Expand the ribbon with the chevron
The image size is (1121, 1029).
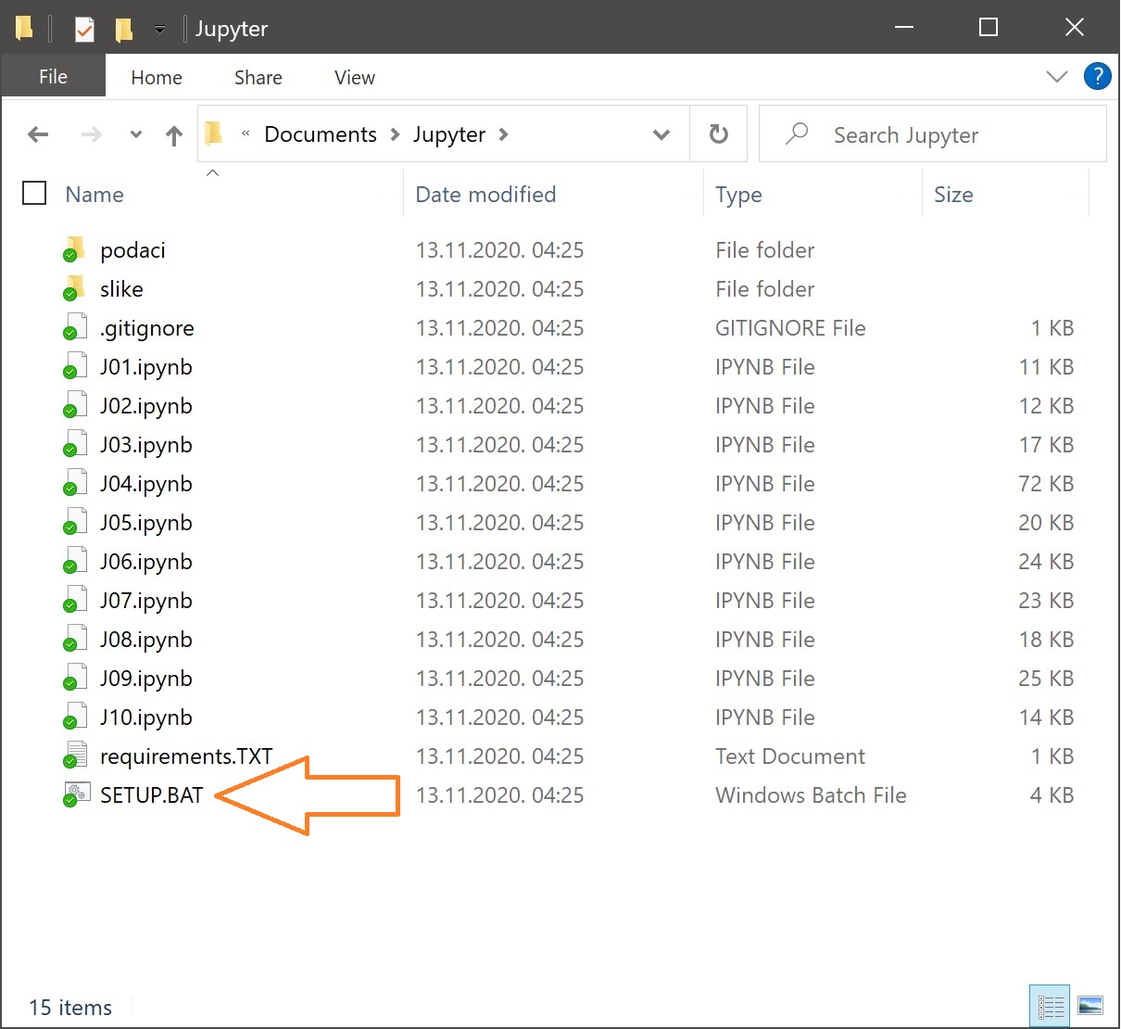pos(1056,76)
